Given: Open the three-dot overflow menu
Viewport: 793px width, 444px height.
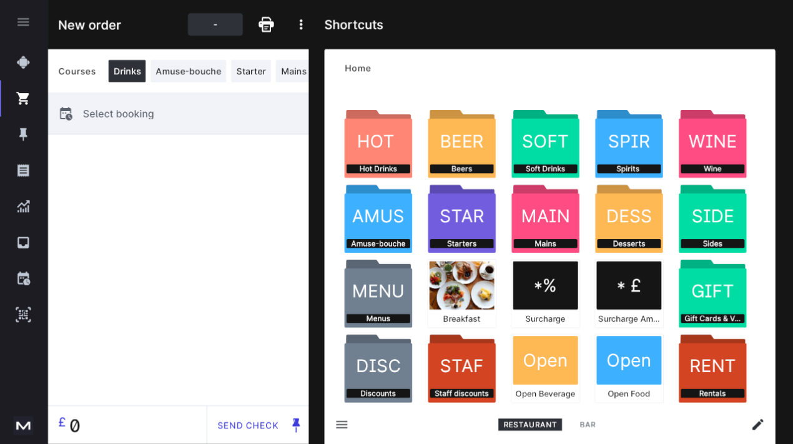Looking at the screenshot, I should 301,24.
